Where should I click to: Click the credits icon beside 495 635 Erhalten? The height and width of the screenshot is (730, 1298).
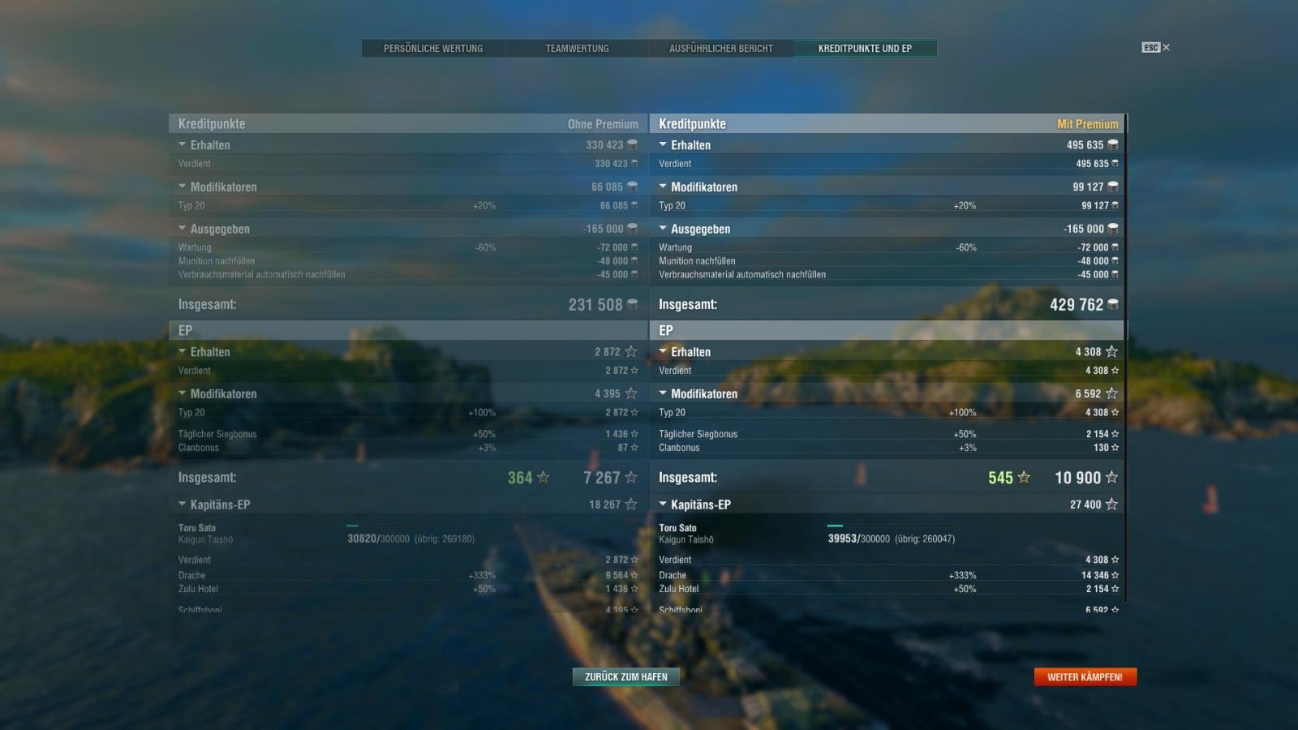1113,144
